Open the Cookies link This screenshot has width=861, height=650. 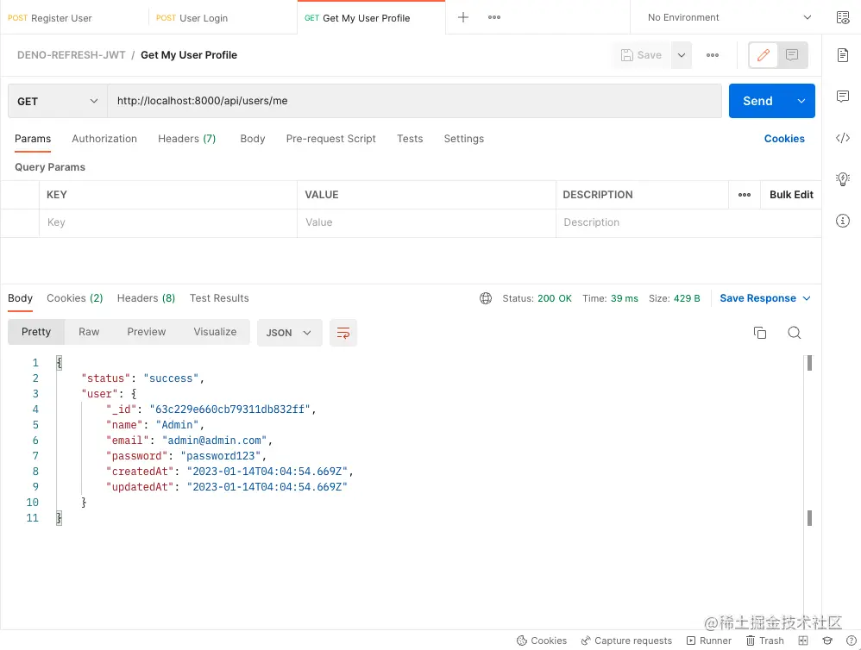pos(784,139)
